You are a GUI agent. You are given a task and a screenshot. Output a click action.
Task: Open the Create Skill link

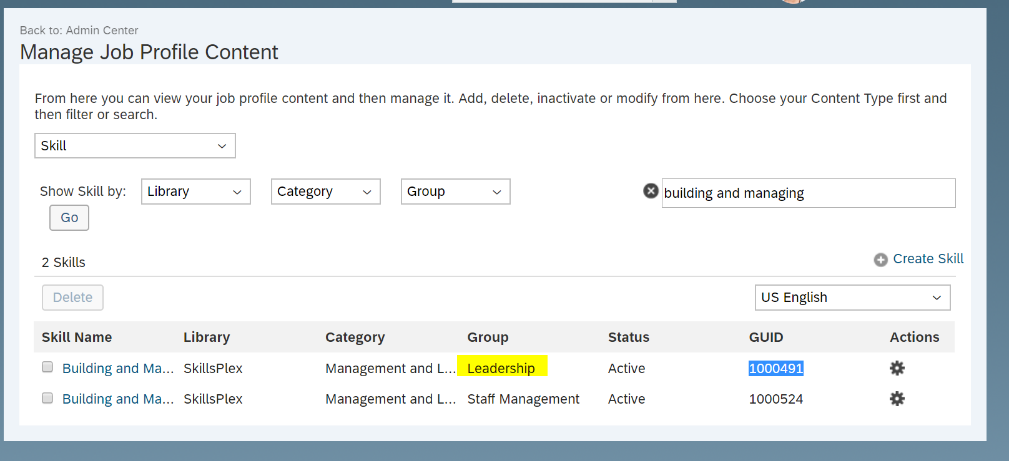pyautogui.click(x=928, y=258)
